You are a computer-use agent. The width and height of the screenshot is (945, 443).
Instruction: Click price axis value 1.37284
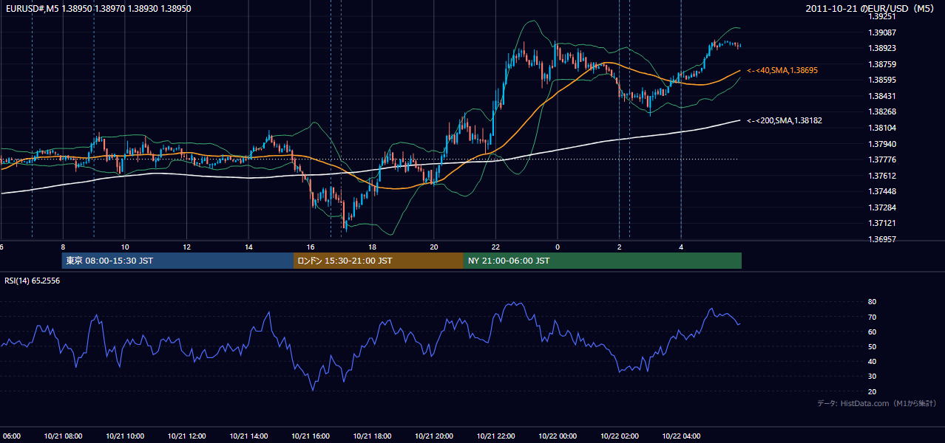click(881, 207)
